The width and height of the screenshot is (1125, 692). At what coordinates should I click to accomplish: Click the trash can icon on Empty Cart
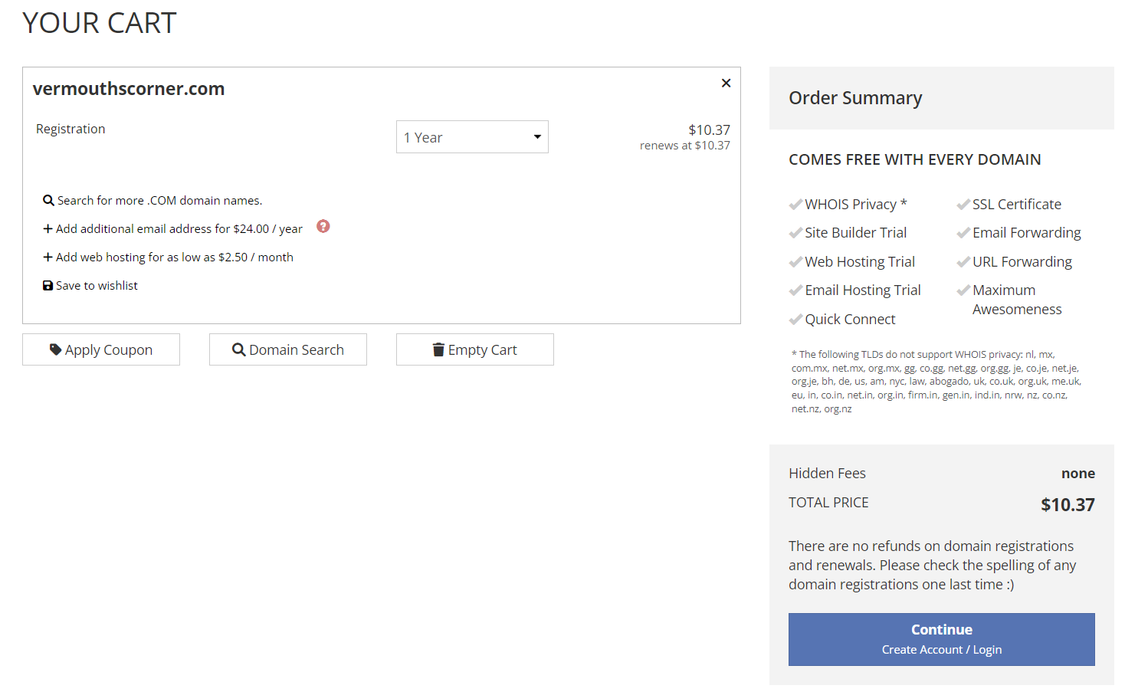[438, 349]
